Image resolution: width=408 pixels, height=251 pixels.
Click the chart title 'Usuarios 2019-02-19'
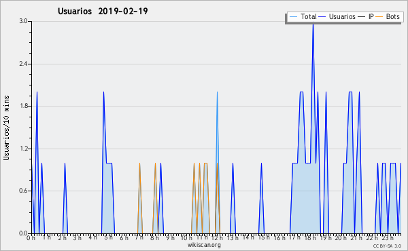(103, 11)
